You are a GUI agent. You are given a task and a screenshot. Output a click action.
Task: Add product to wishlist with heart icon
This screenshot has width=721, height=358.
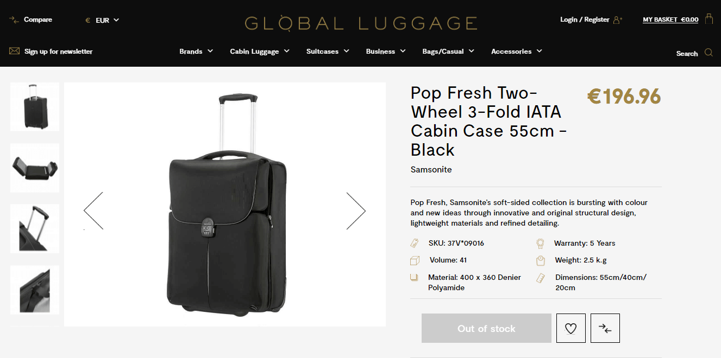tap(570, 328)
